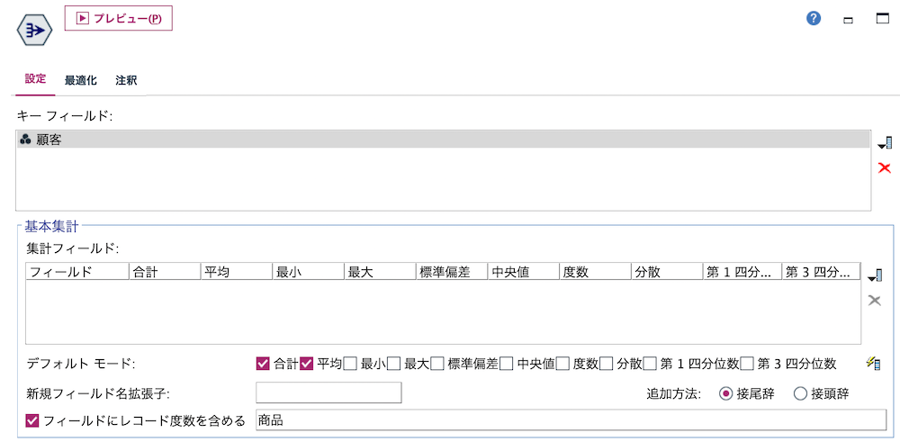Uncheck the 平均 default mode checkbox
The width and height of the screenshot is (900, 442).
click(x=307, y=364)
